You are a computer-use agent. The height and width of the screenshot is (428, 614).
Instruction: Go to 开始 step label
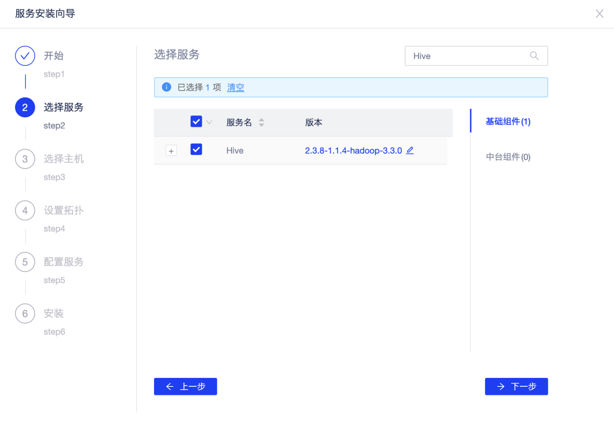point(53,56)
